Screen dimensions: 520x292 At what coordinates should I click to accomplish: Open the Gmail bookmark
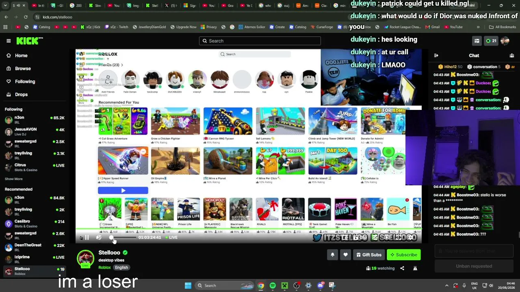432,27
